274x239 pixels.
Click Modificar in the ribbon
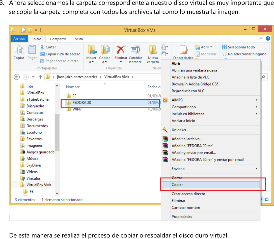pyautogui.click(x=206, y=54)
